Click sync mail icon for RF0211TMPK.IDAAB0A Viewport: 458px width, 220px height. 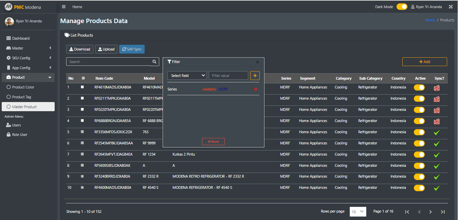[437, 99]
